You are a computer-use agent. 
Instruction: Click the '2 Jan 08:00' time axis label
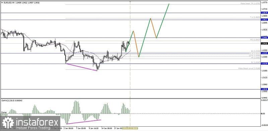68,128
